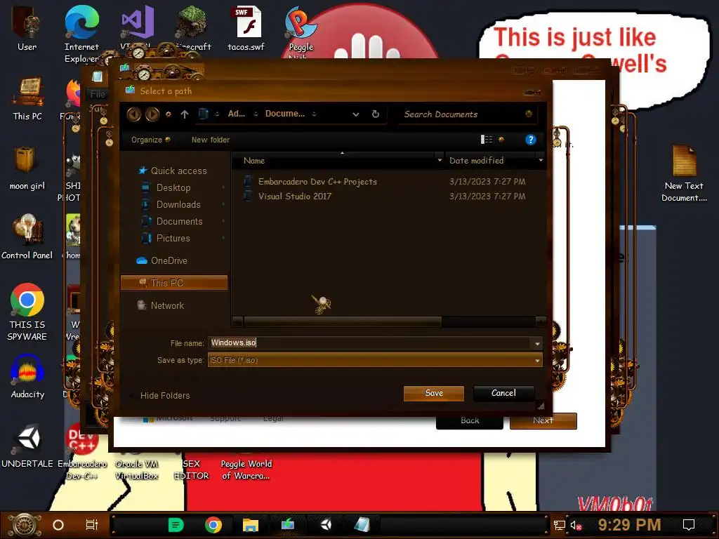Click the horizontal scrollbar of file list
Viewport: 719px width, 539px height.
coord(342,321)
